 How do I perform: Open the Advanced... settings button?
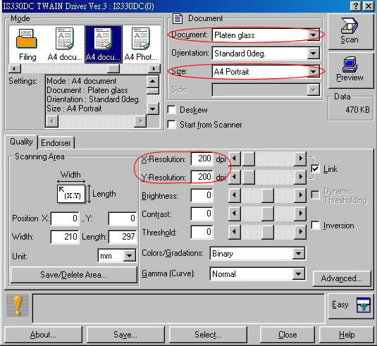pos(342,278)
